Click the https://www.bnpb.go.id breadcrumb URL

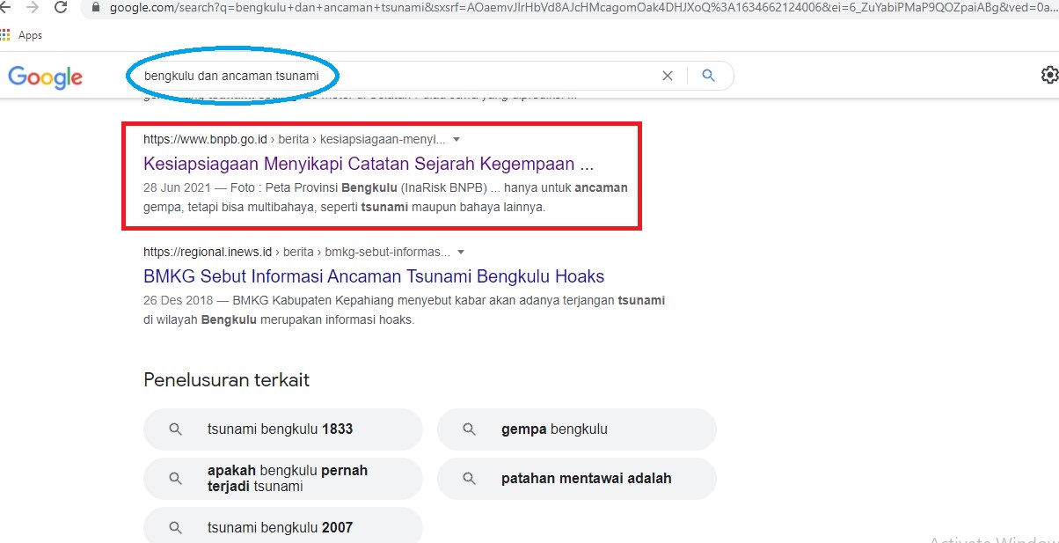(208, 140)
